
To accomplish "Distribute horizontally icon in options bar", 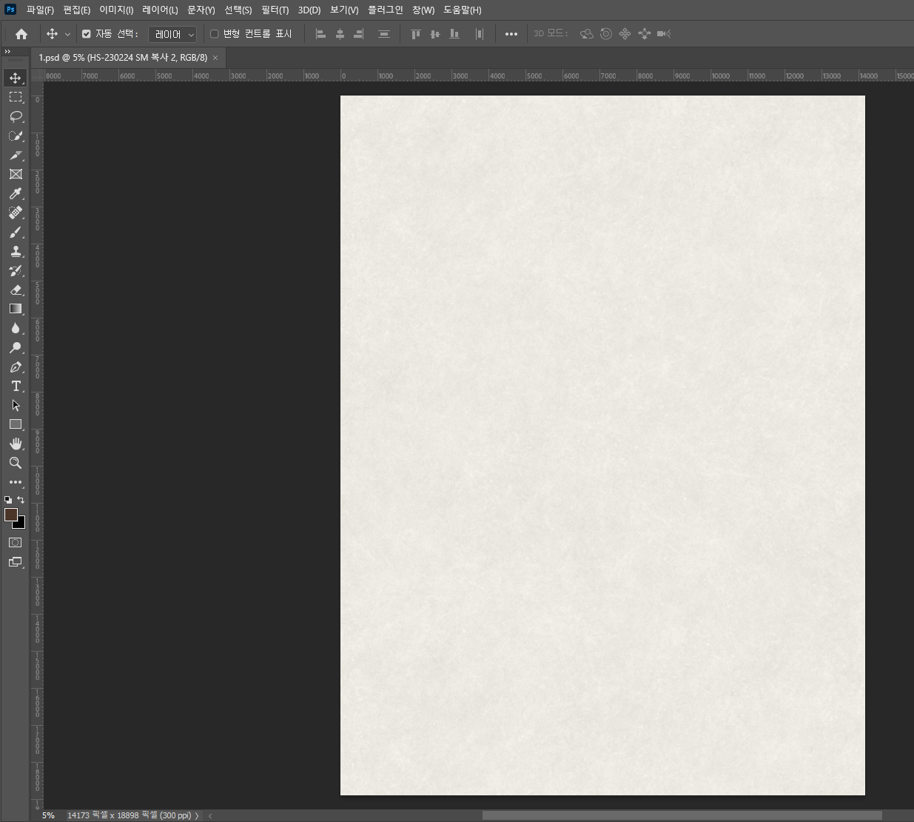I will (x=480, y=34).
